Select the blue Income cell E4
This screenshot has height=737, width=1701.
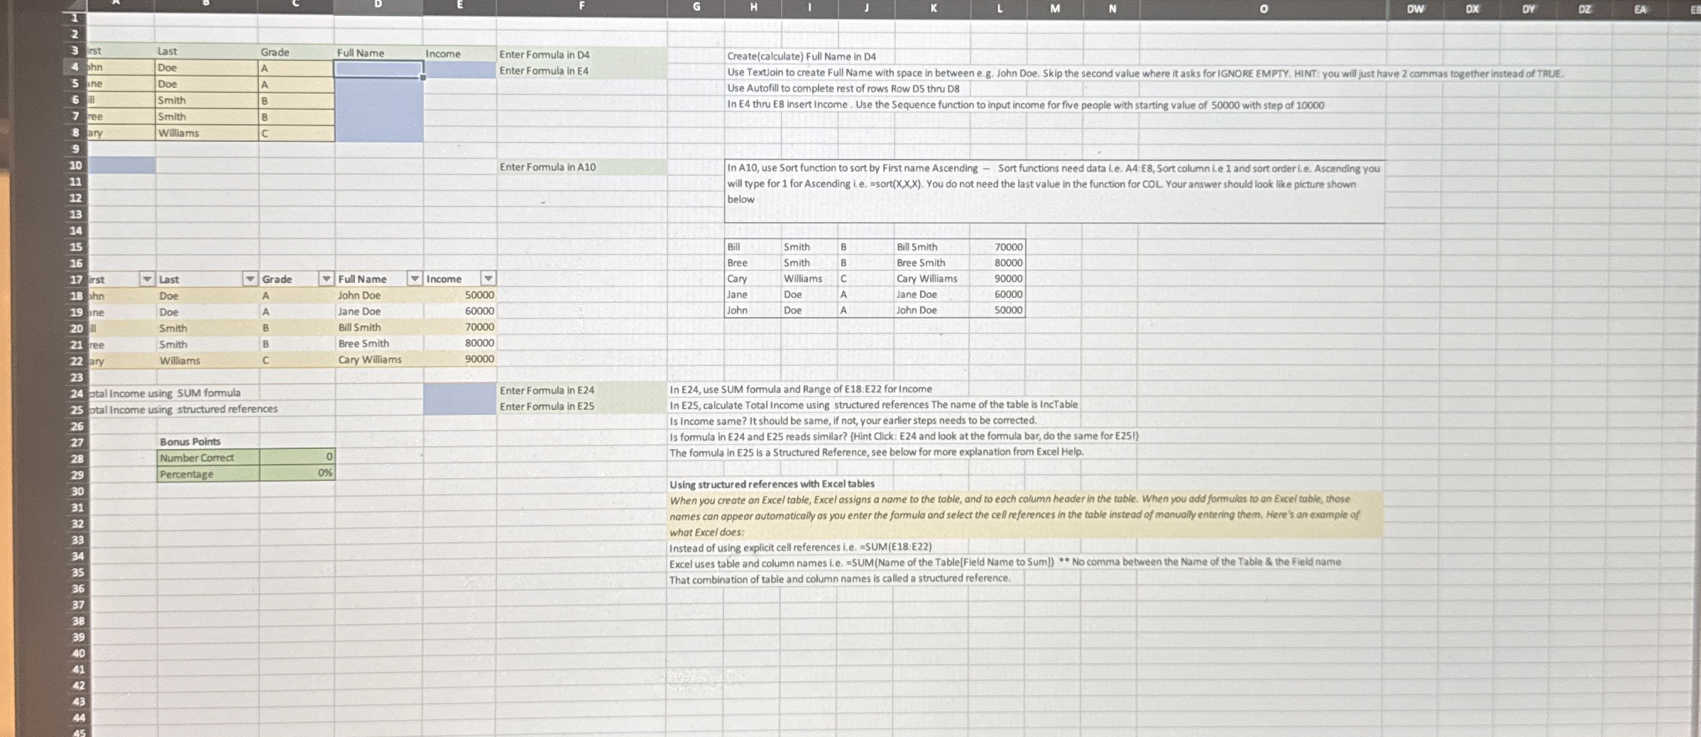click(460, 70)
